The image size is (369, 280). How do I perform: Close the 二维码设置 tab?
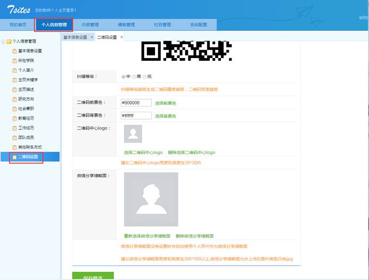coord(122,37)
